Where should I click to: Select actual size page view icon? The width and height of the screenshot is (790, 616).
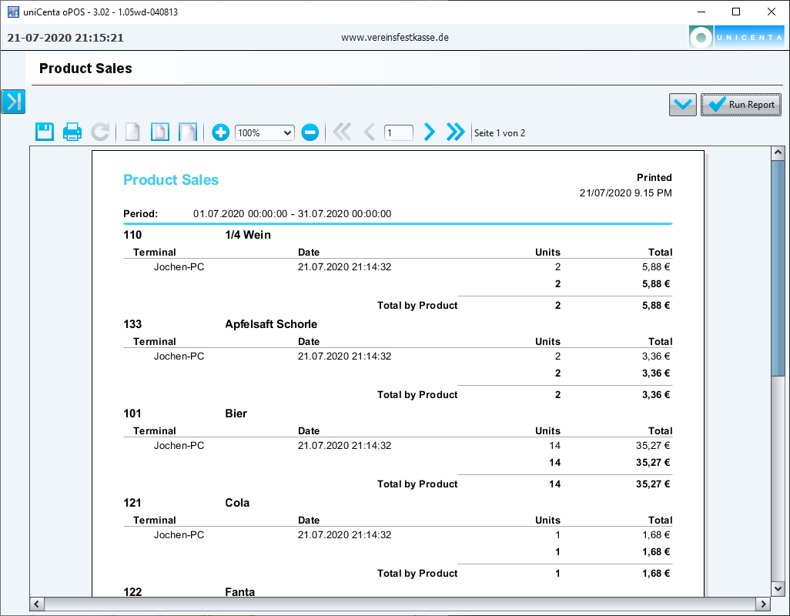click(x=132, y=132)
